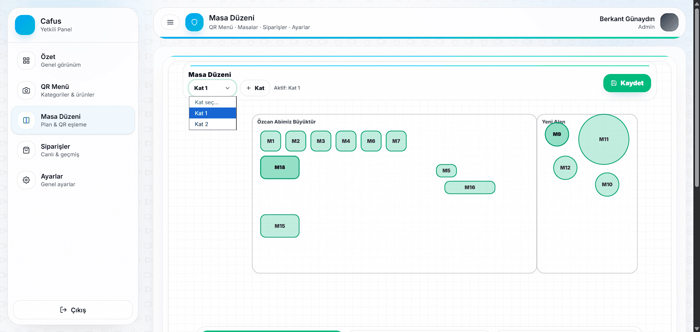Add a new floor with + Kat
This screenshot has height=332, width=700.
point(255,88)
